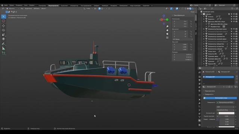
Task: Open Render properties tab
Action: [x=199, y=77]
